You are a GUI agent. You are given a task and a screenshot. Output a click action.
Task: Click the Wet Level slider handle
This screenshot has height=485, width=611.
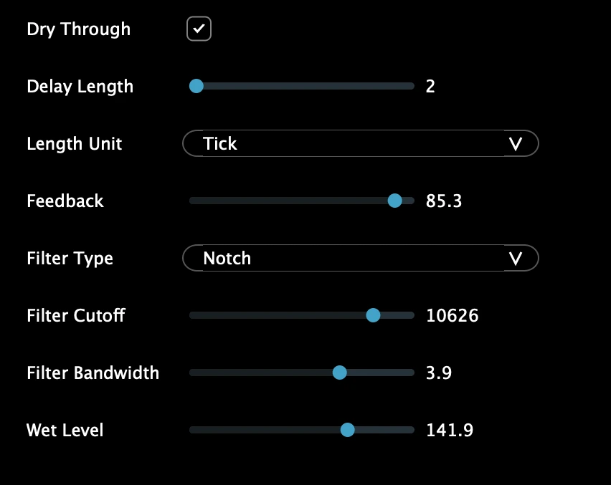coord(348,430)
